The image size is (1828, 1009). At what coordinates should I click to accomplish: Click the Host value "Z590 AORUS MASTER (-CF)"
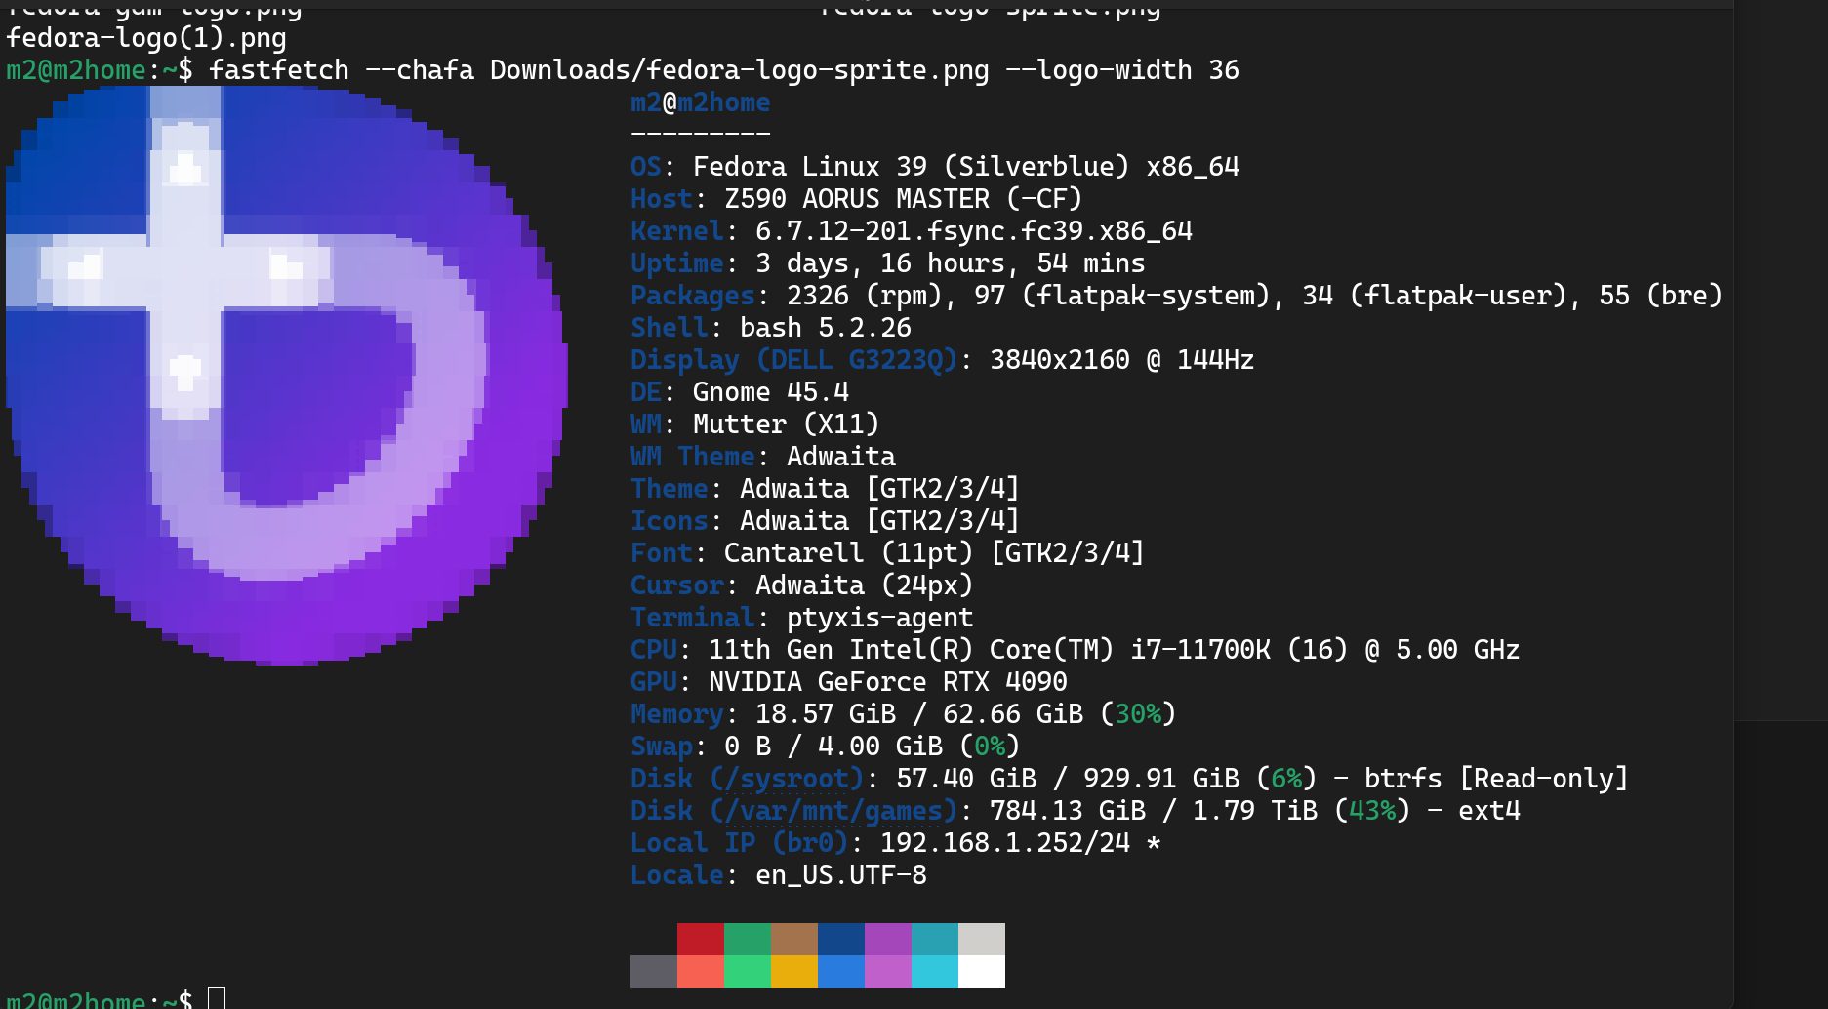click(904, 199)
